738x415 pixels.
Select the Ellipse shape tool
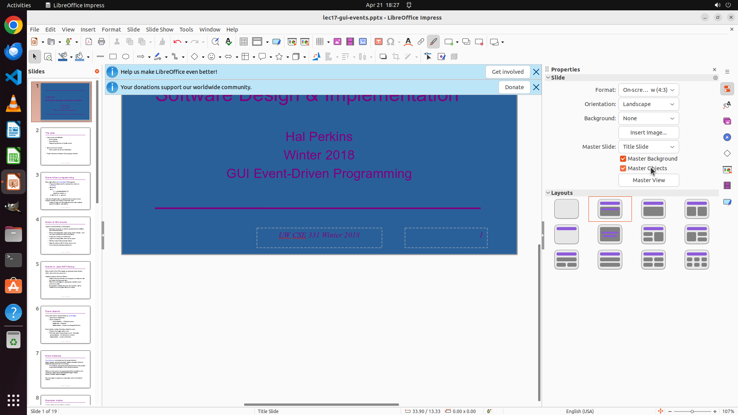pyautogui.click(x=126, y=57)
